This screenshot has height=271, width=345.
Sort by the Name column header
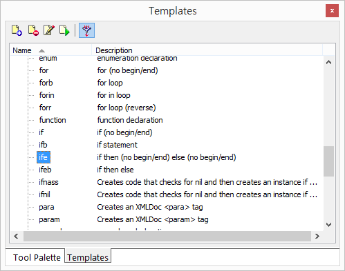(51, 50)
